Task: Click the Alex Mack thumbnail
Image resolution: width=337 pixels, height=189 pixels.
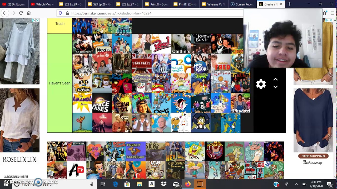Action: coord(142,103)
